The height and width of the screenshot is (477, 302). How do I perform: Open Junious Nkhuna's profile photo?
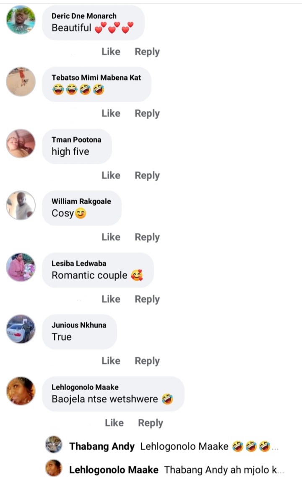click(21, 329)
